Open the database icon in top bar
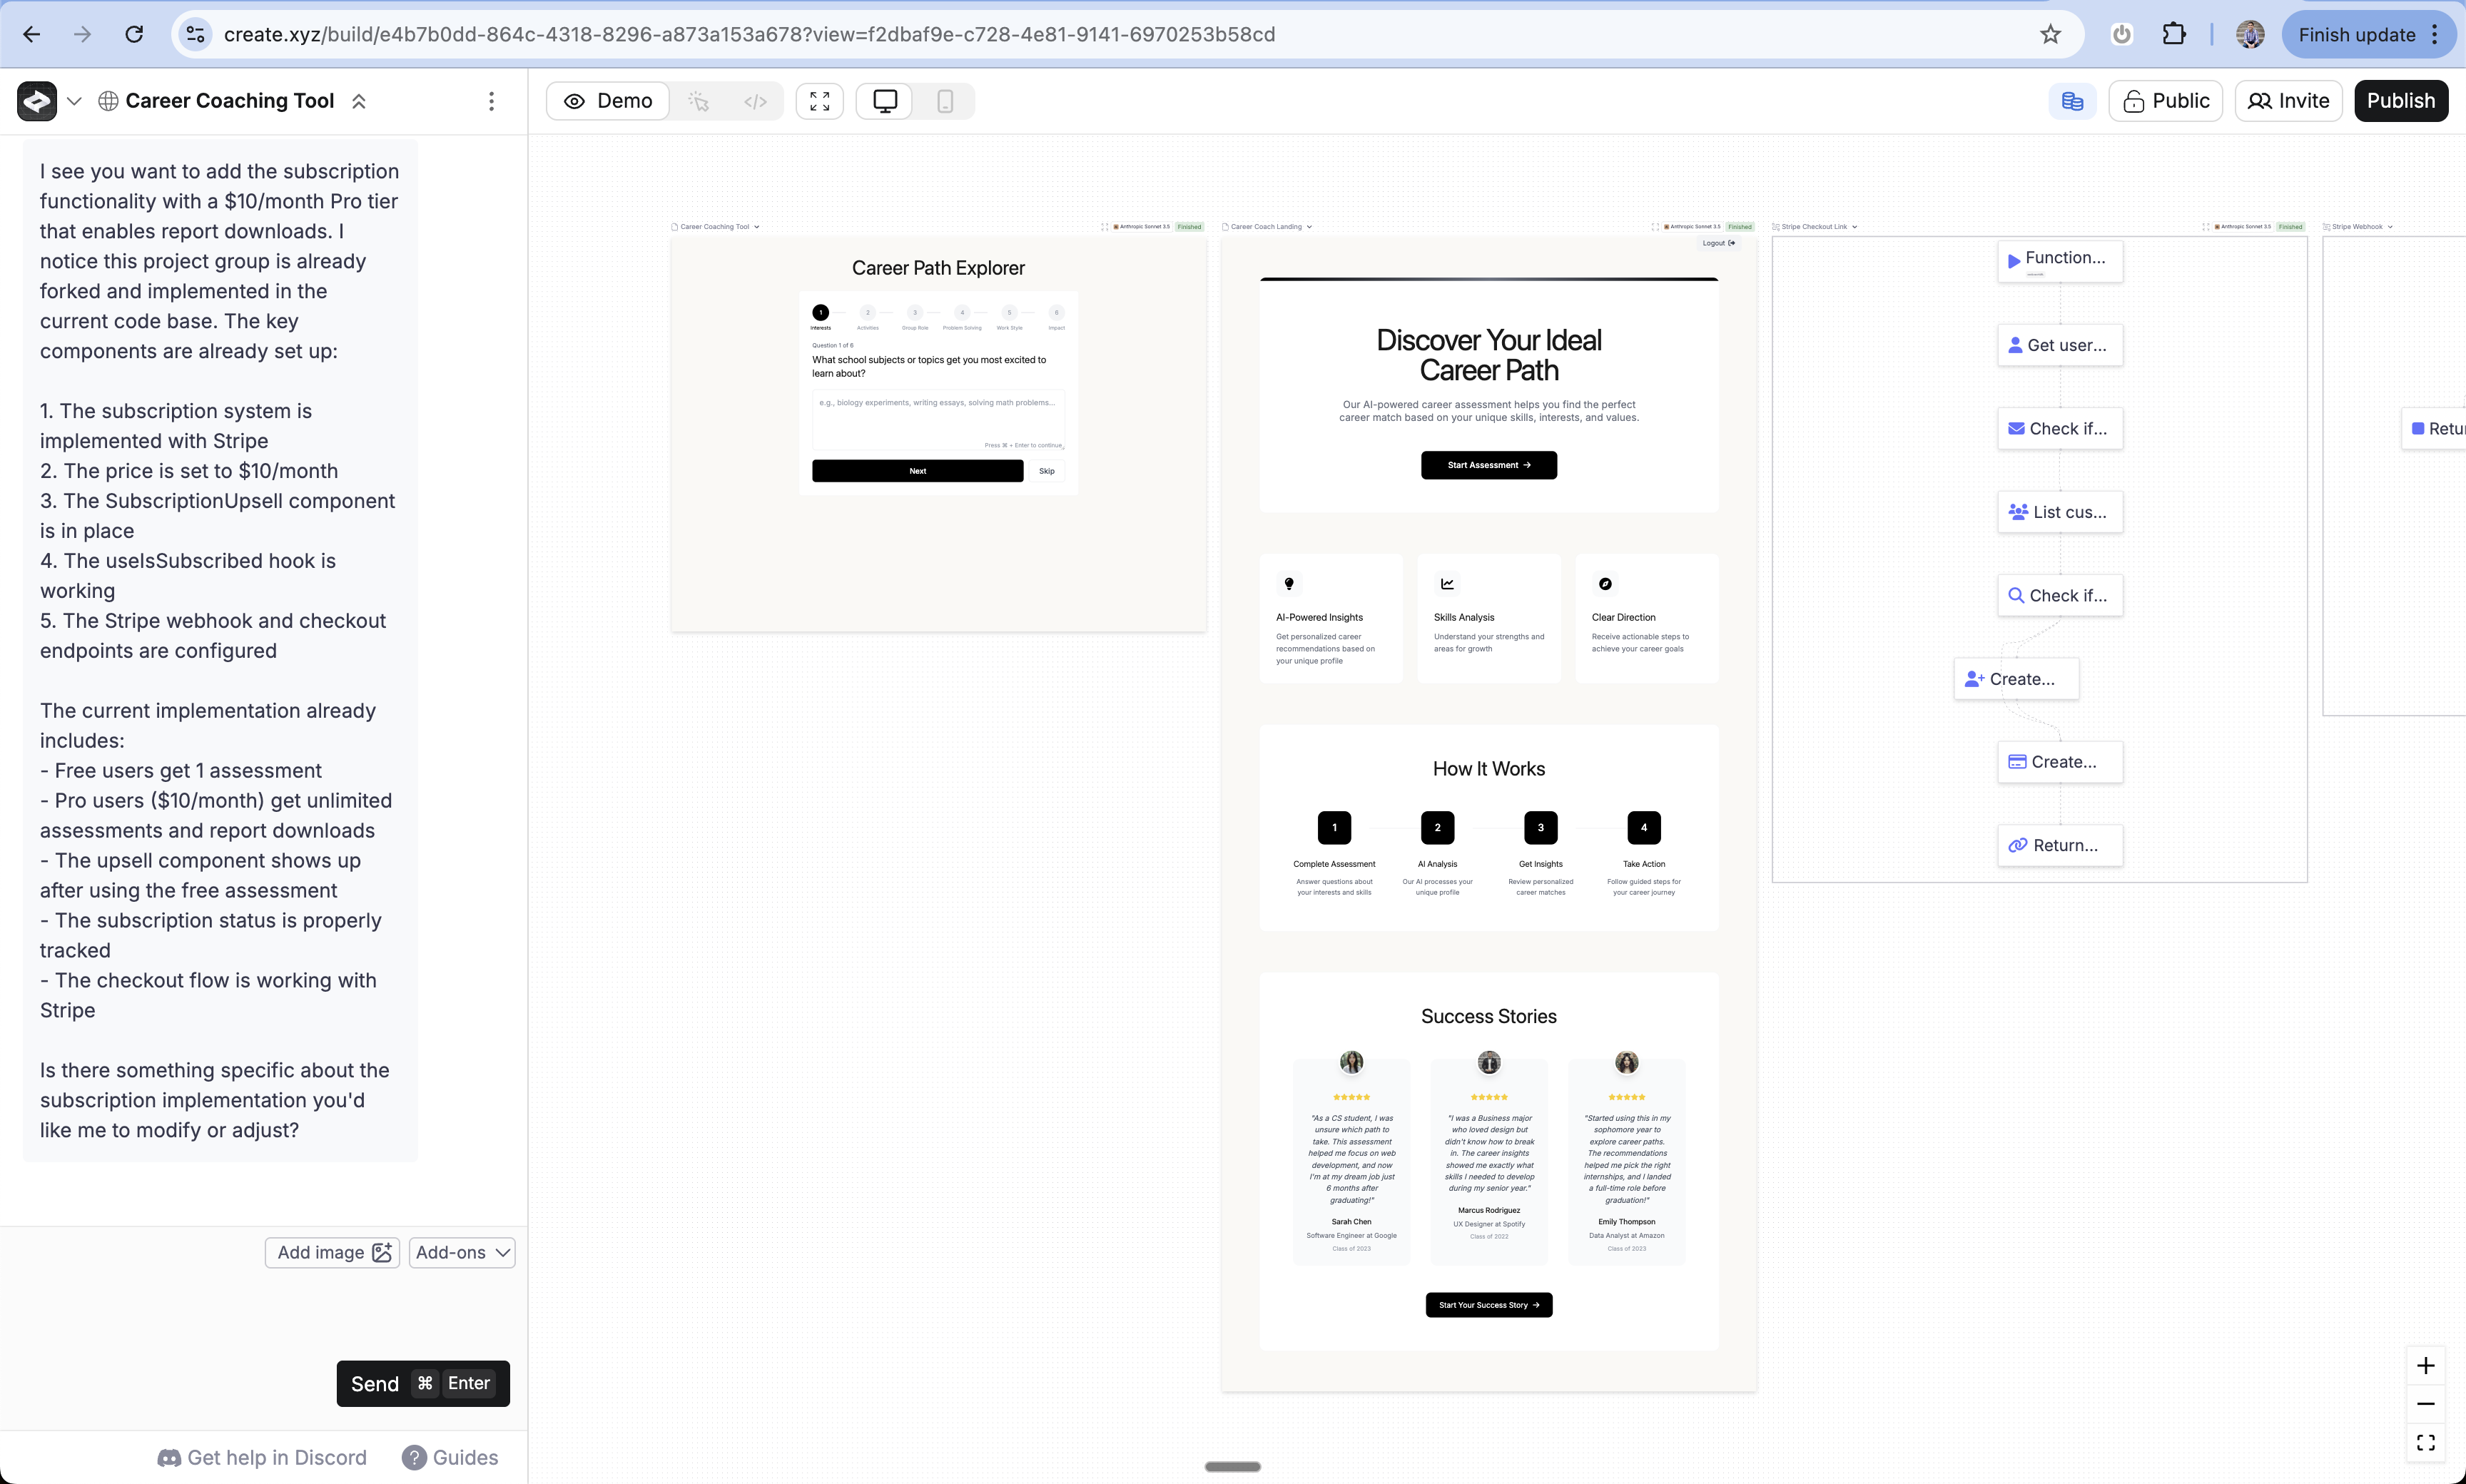This screenshot has height=1484, width=2466. pos(2072,101)
